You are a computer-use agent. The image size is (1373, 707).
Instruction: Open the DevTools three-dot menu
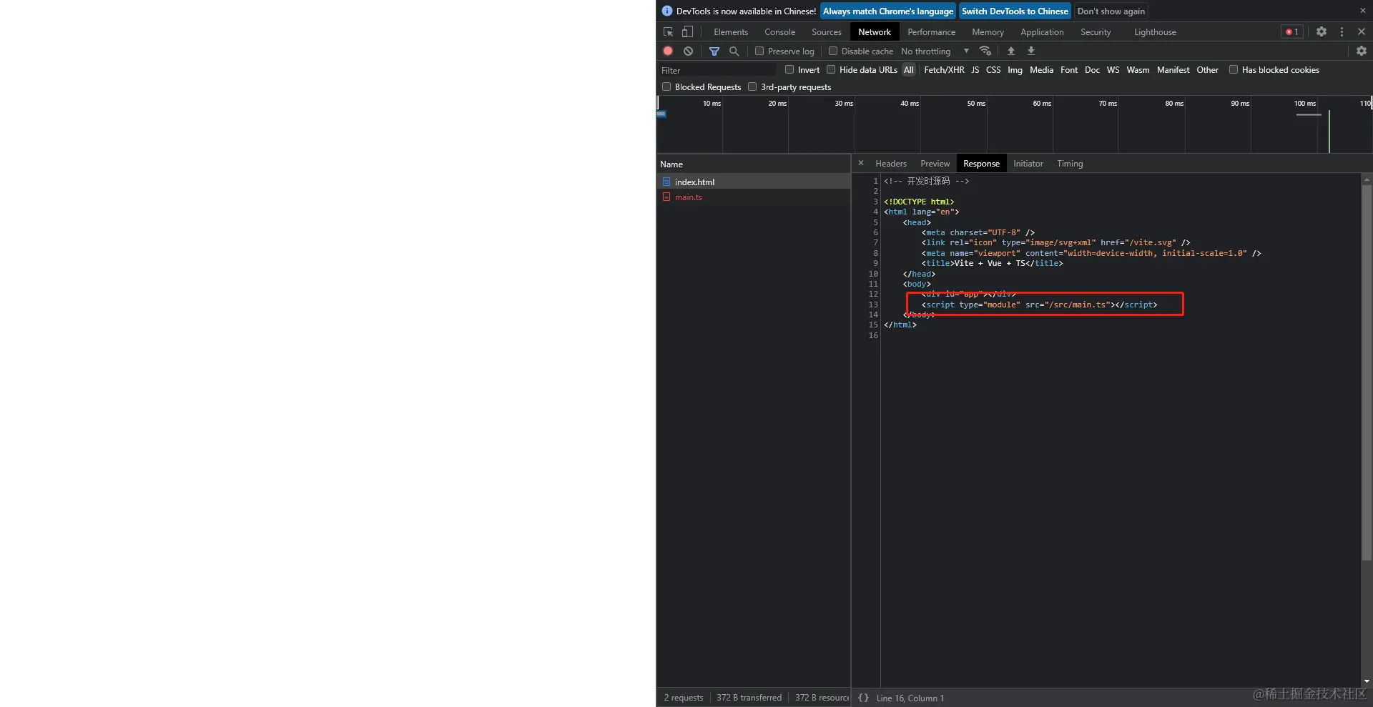pos(1342,32)
